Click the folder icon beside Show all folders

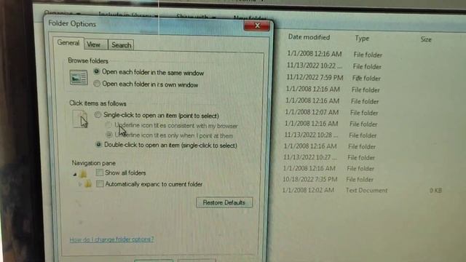pyautogui.click(x=84, y=174)
